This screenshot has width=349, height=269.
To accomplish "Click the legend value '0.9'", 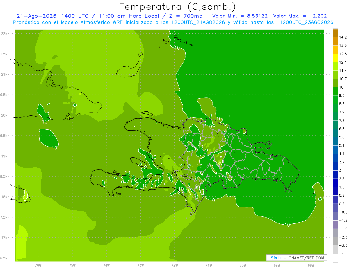I will (x=342, y=195).
